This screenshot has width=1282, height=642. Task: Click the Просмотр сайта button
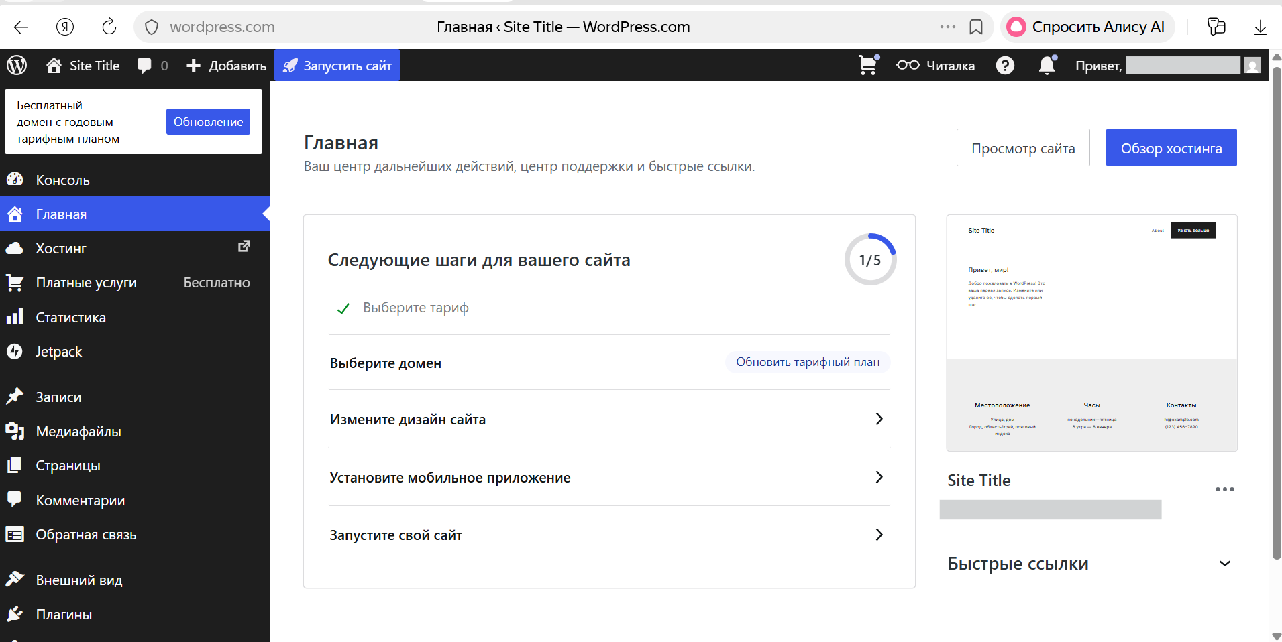[1023, 147]
